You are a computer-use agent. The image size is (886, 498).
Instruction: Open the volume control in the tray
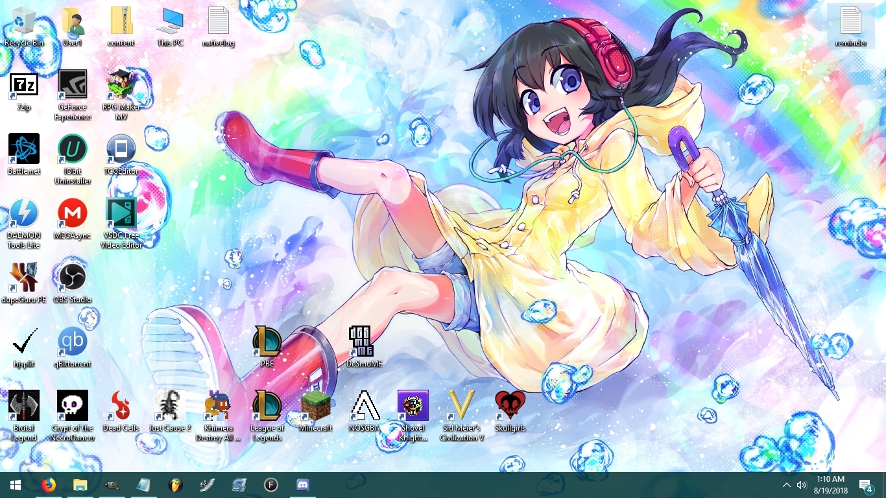tap(801, 485)
